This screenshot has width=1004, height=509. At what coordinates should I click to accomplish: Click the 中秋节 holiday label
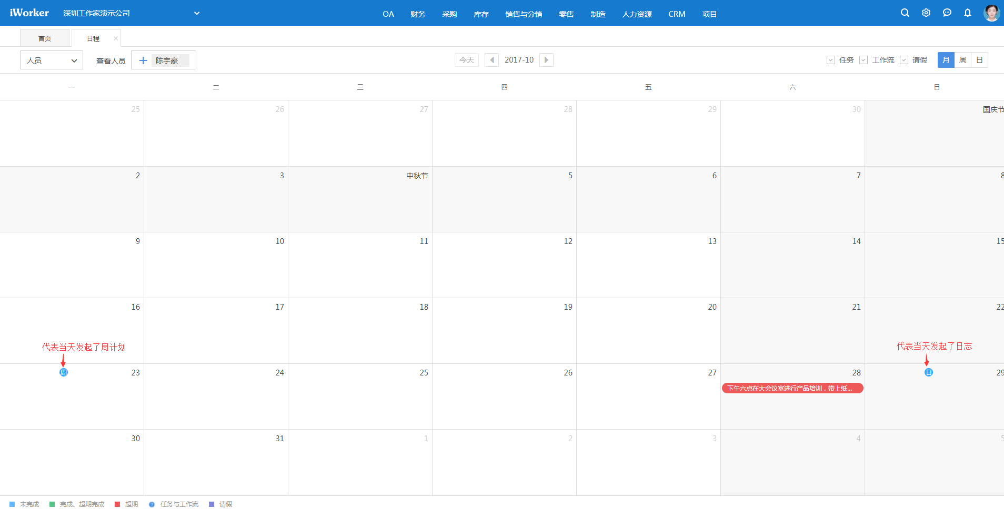point(417,176)
